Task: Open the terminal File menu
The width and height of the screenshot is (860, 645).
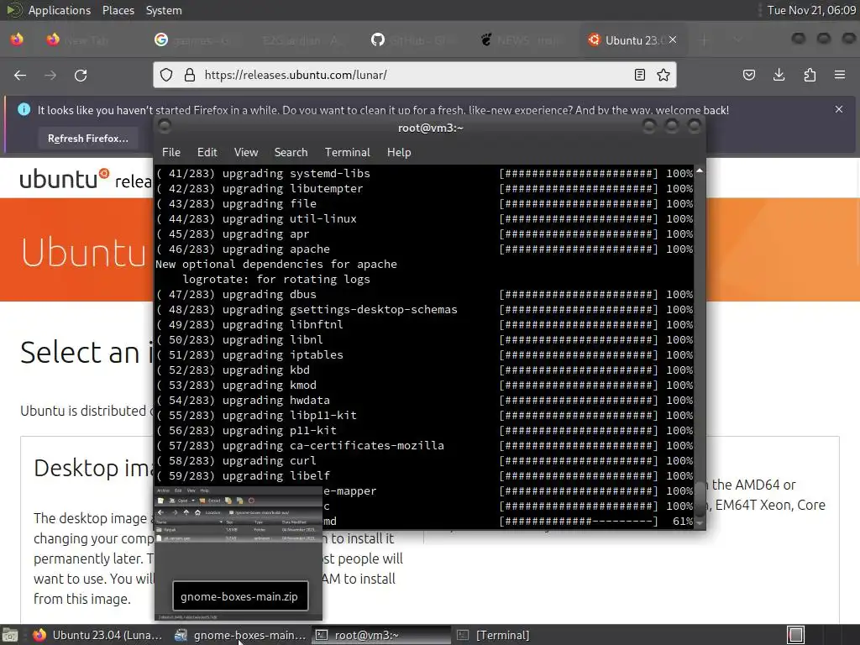Action: coord(171,153)
